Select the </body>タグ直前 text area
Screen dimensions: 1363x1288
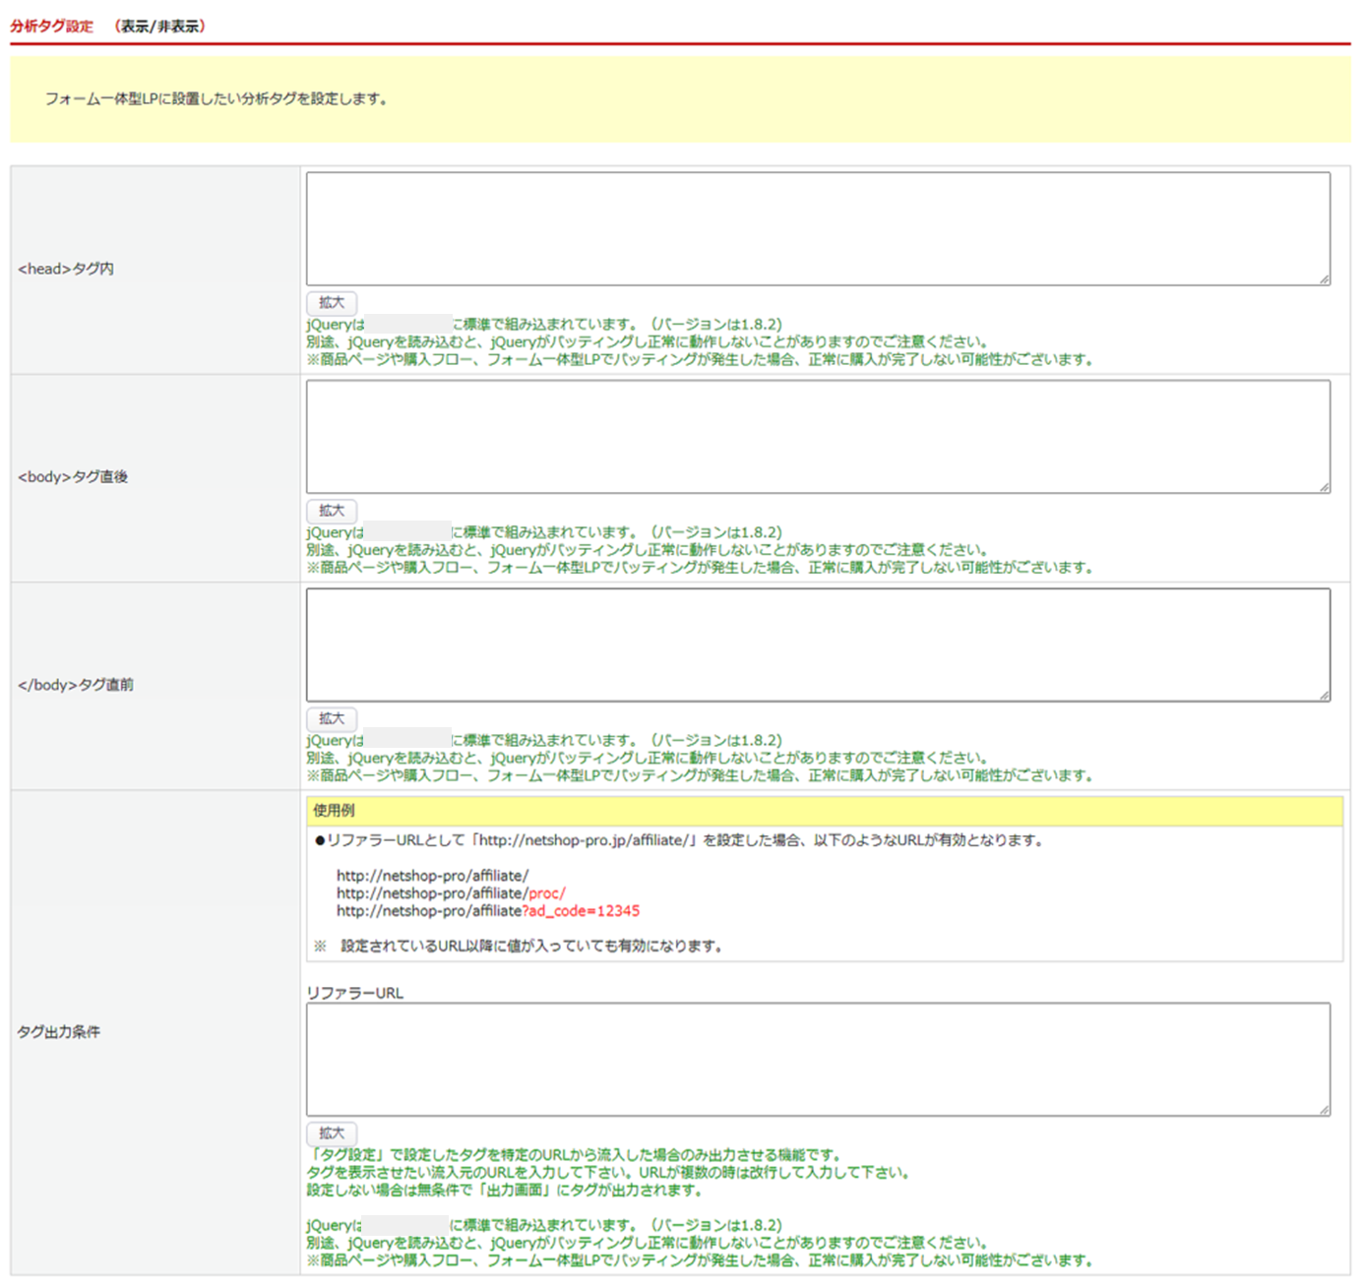[x=817, y=644]
